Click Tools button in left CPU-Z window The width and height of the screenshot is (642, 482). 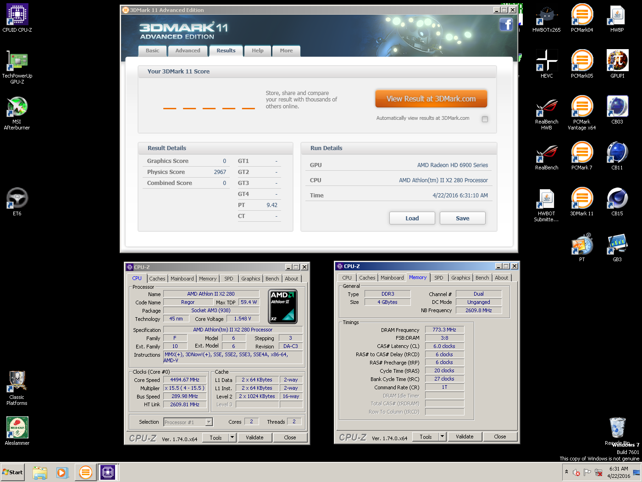[x=216, y=437]
